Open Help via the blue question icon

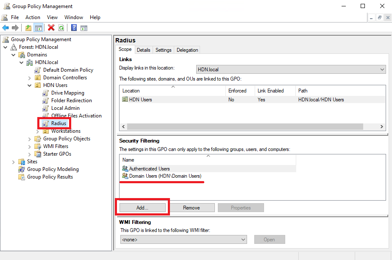tap(74, 28)
